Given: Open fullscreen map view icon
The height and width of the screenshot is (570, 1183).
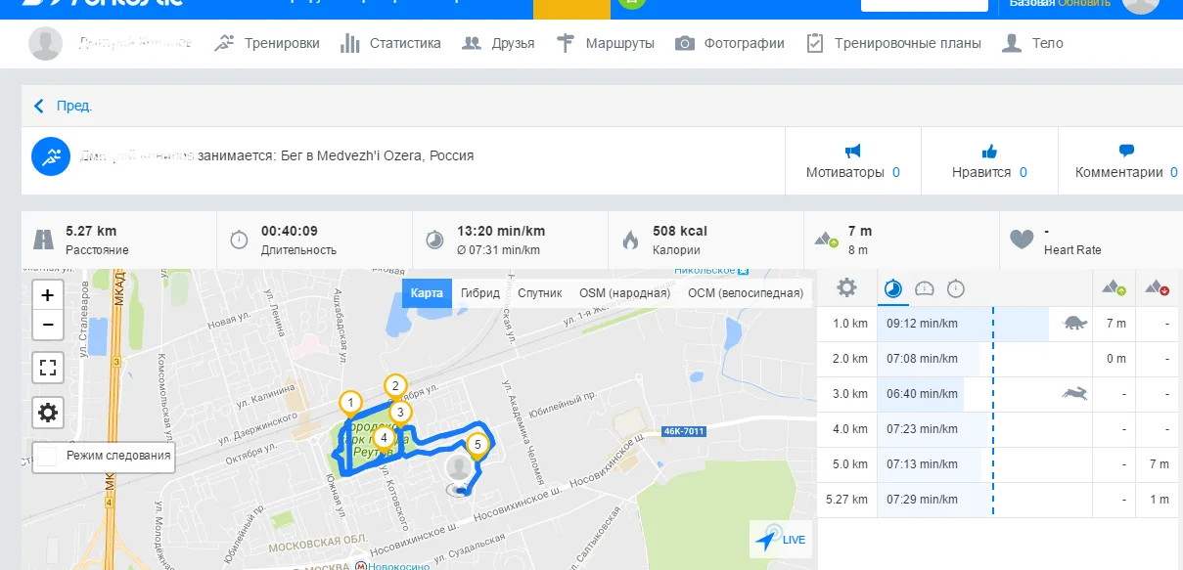Looking at the screenshot, I should click(x=48, y=369).
